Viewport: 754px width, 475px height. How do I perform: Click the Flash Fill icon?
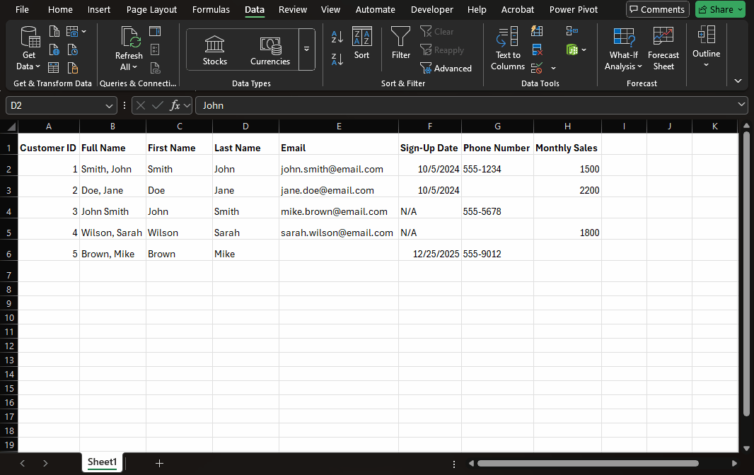coord(537,31)
